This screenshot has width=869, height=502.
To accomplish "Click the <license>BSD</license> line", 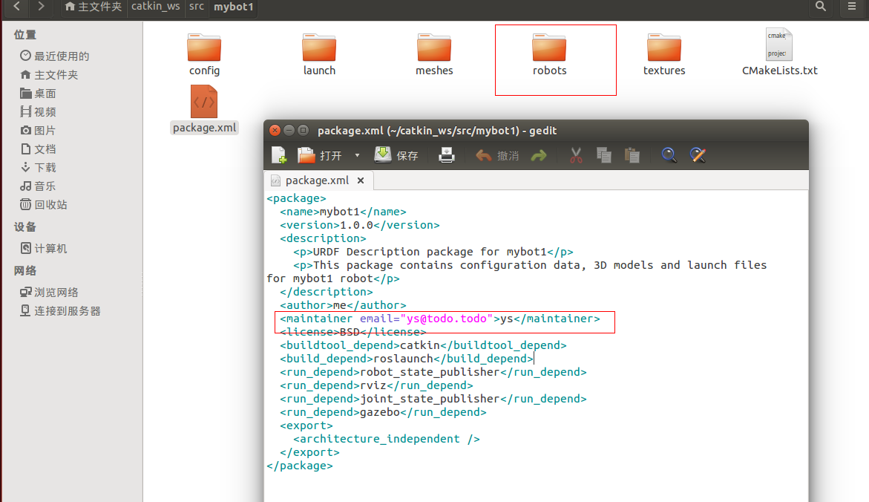I will [353, 332].
